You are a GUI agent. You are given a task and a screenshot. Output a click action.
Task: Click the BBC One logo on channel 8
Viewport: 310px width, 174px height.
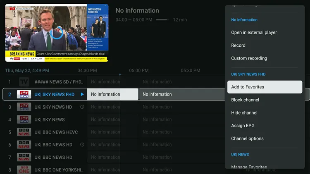tap(24, 169)
